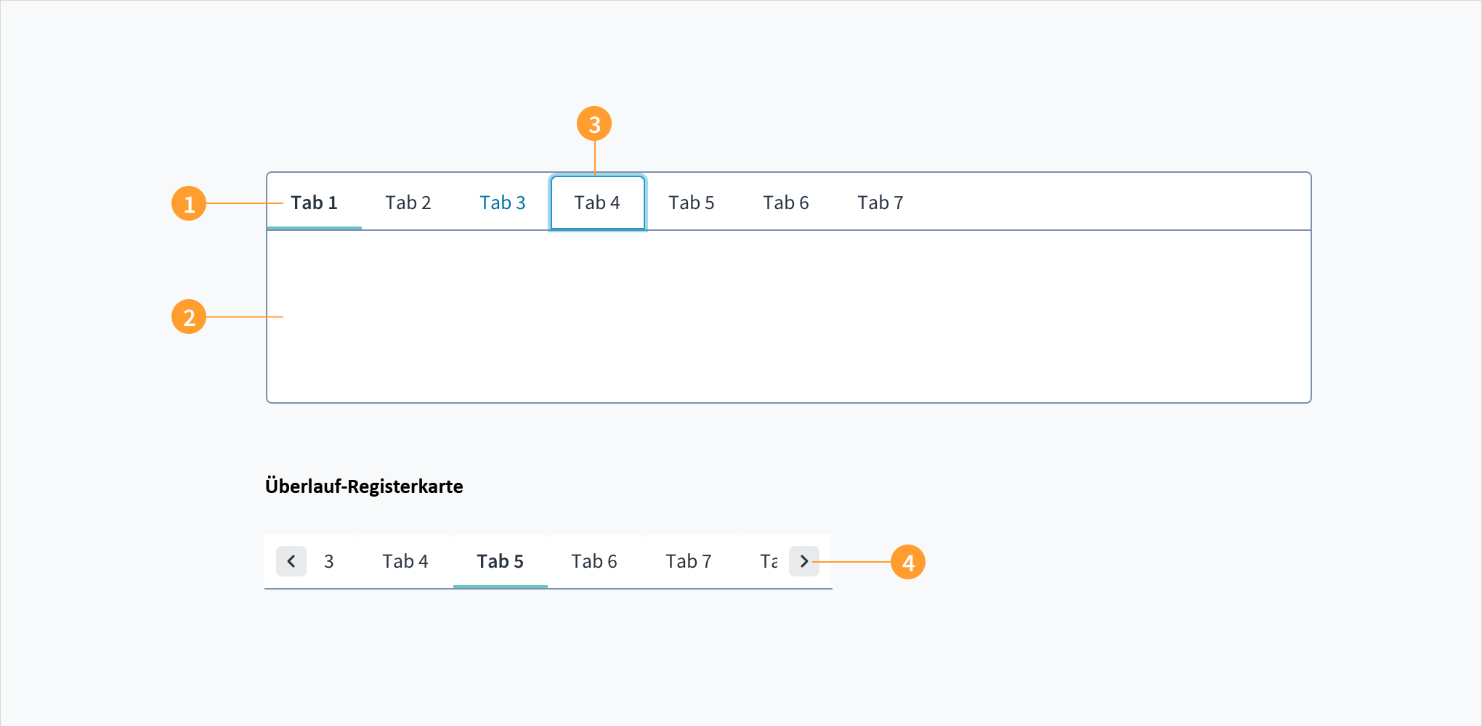
Task: Open Tab 6 in the overflow tab bar
Action: 594,561
